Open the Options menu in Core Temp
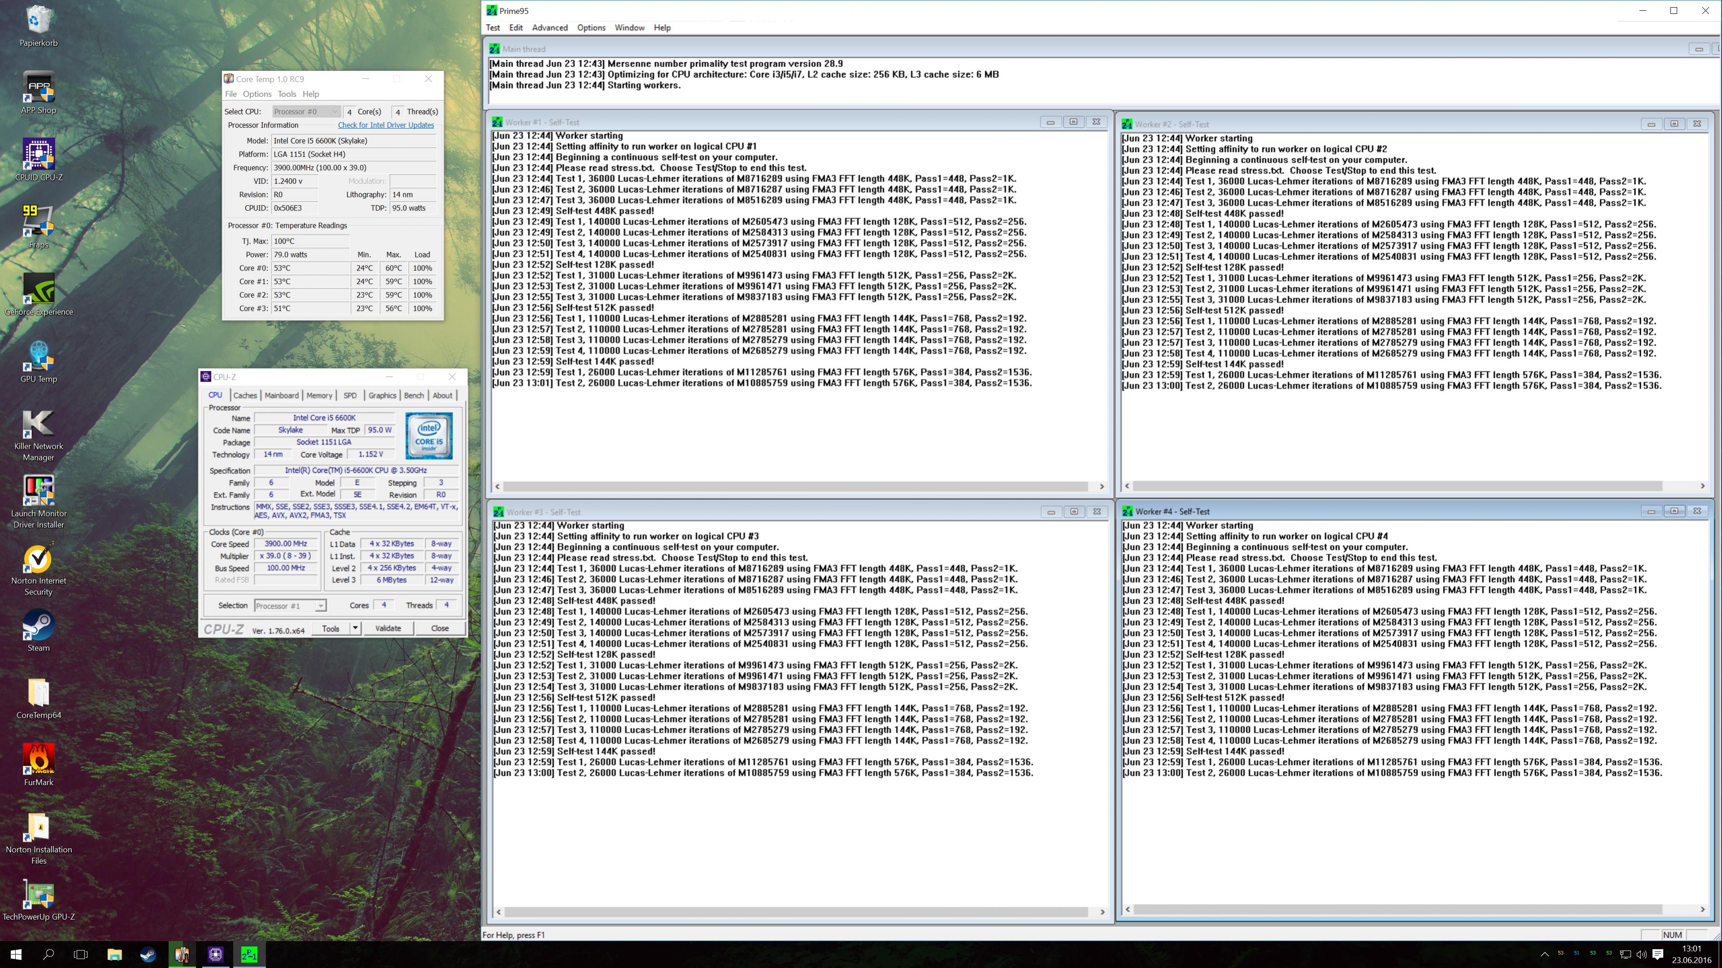 [257, 94]
